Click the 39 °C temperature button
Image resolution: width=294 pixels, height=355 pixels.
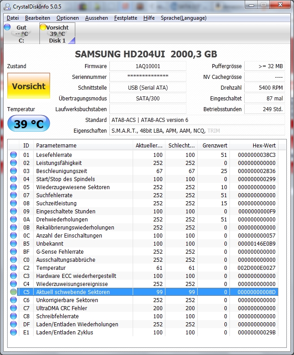click(29, 124)
